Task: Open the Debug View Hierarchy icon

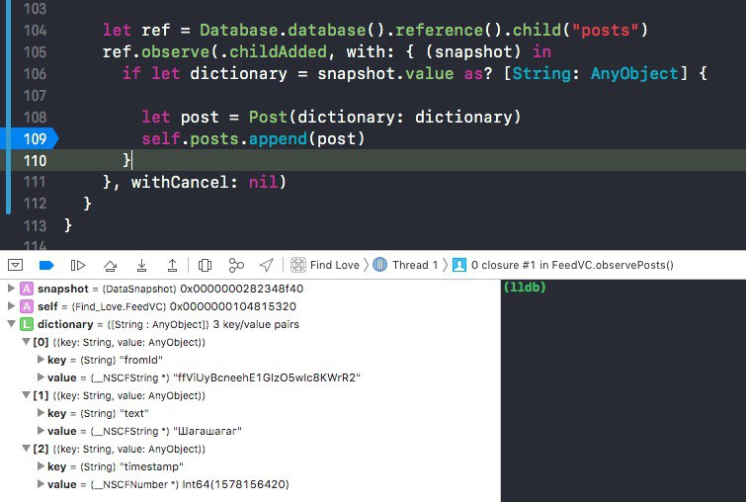Action: pyautogui.click(x=205, y=265)
